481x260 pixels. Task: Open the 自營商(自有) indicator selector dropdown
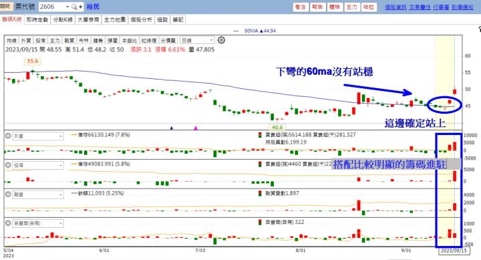pyautogui.click(x=38, y=223)
